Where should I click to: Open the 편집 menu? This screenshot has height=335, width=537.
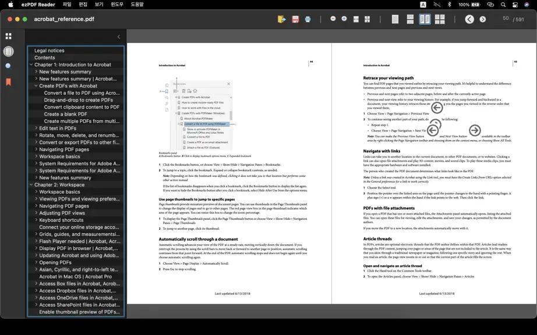coord(83,5)
